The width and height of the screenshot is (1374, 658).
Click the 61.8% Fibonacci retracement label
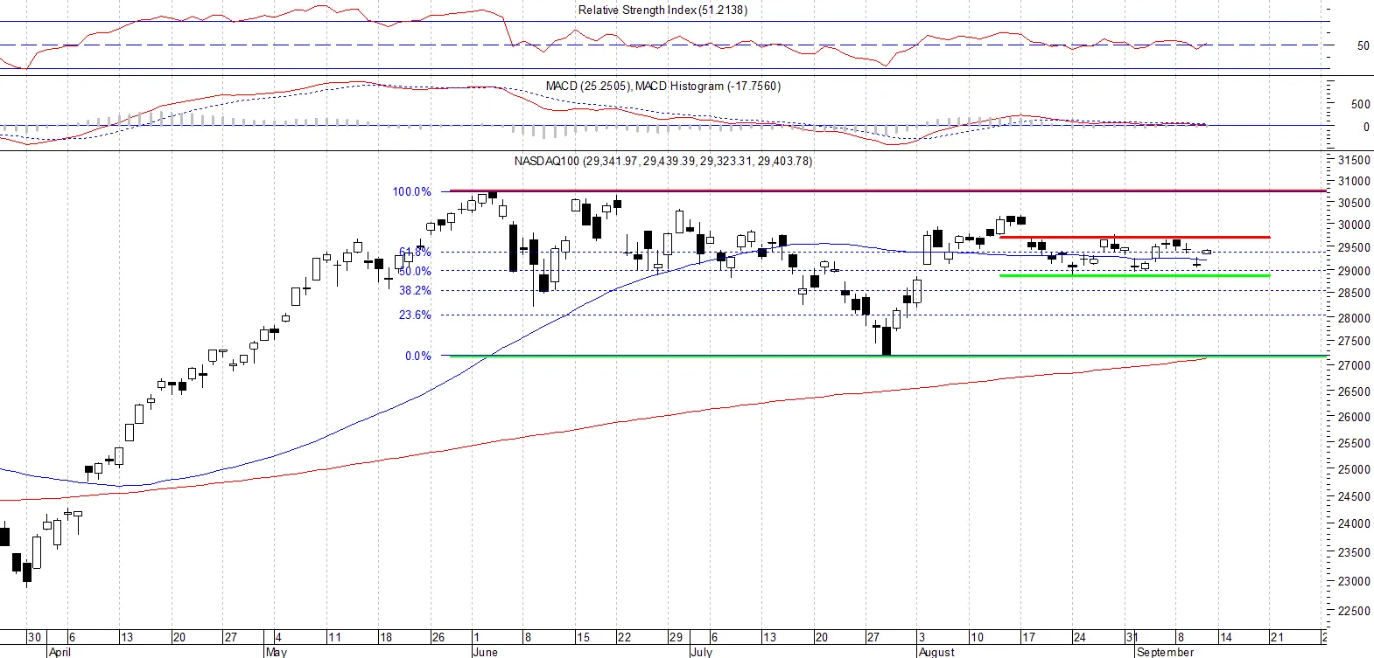(x=415, y=252)
